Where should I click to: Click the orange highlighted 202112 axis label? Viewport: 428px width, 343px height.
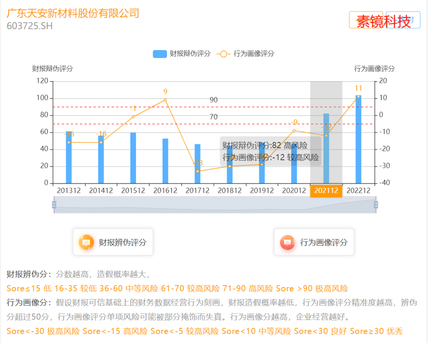pos(326,191)
